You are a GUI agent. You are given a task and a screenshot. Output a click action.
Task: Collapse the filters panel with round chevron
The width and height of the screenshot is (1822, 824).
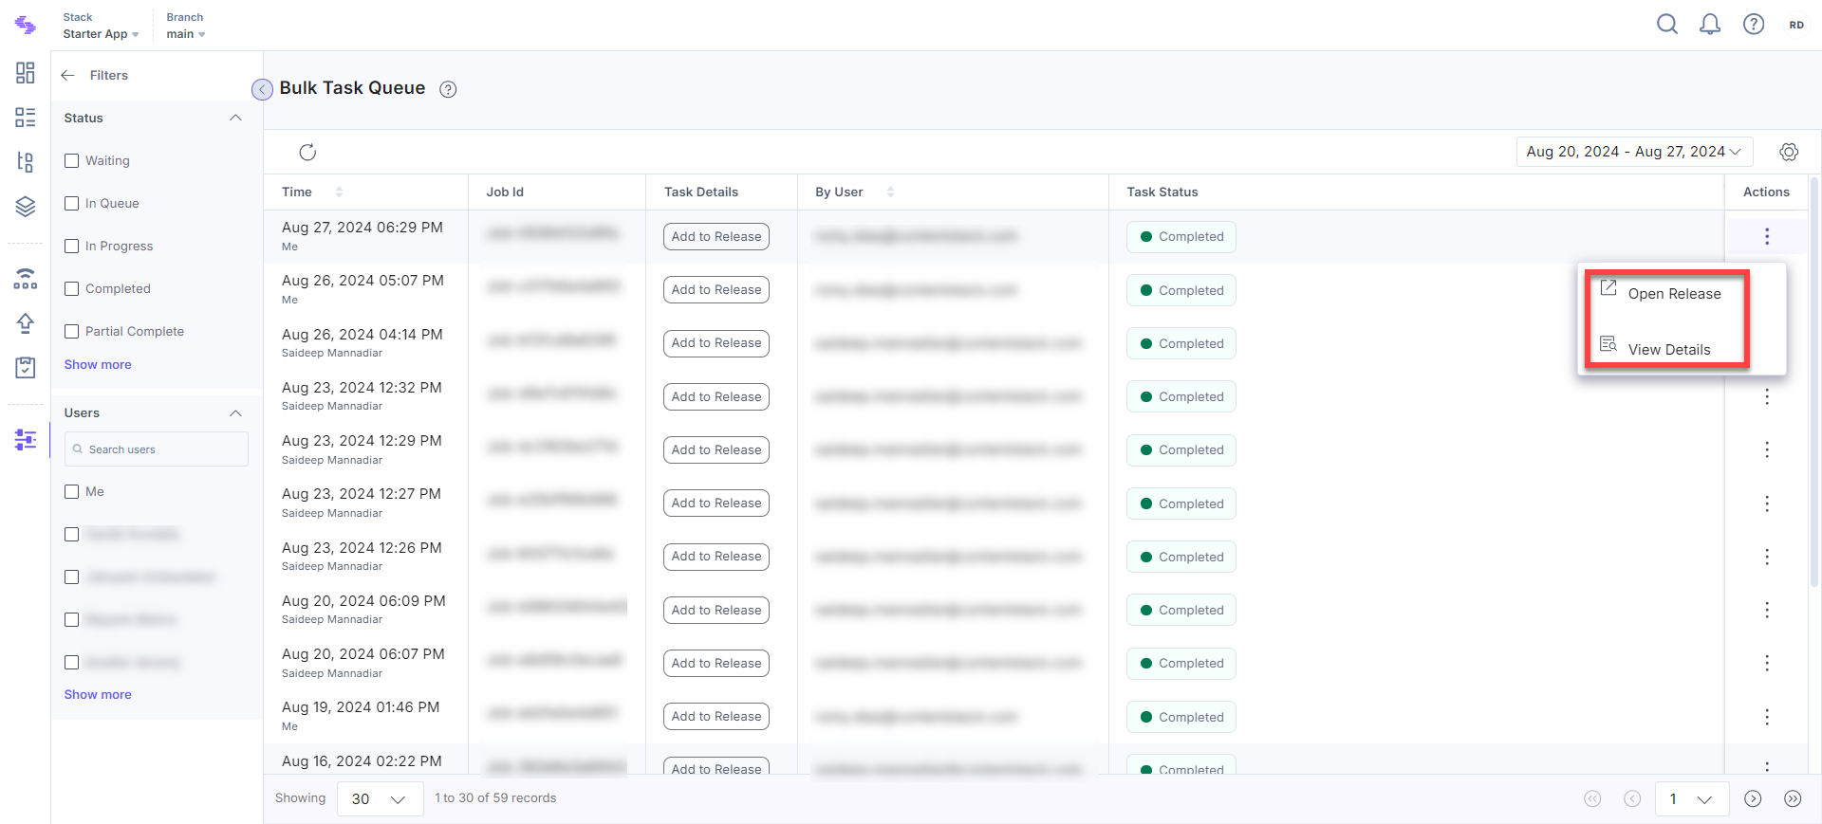pyautogui.click(x=262, y=89)
